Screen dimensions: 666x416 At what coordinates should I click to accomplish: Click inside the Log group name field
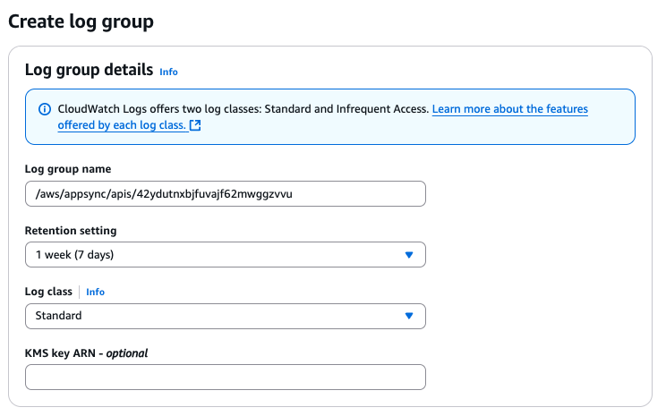pyautogui.click(x=358, y=194)
